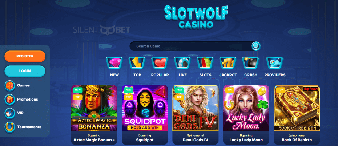338x146 pixels.
Task: Open the Aztec Magic Bonanza thumbnail
Action: click(94, 108)
